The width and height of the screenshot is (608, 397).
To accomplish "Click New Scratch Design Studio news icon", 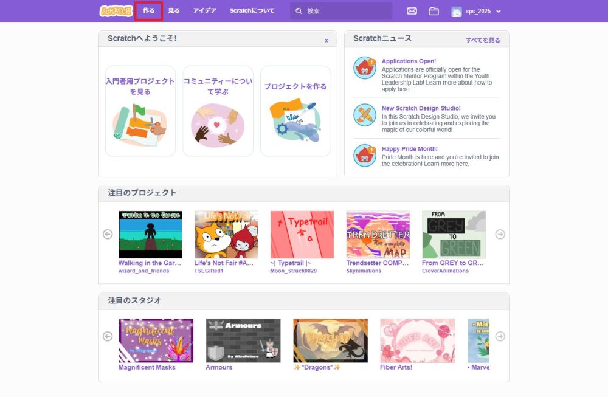I will (x=364, y=115).
